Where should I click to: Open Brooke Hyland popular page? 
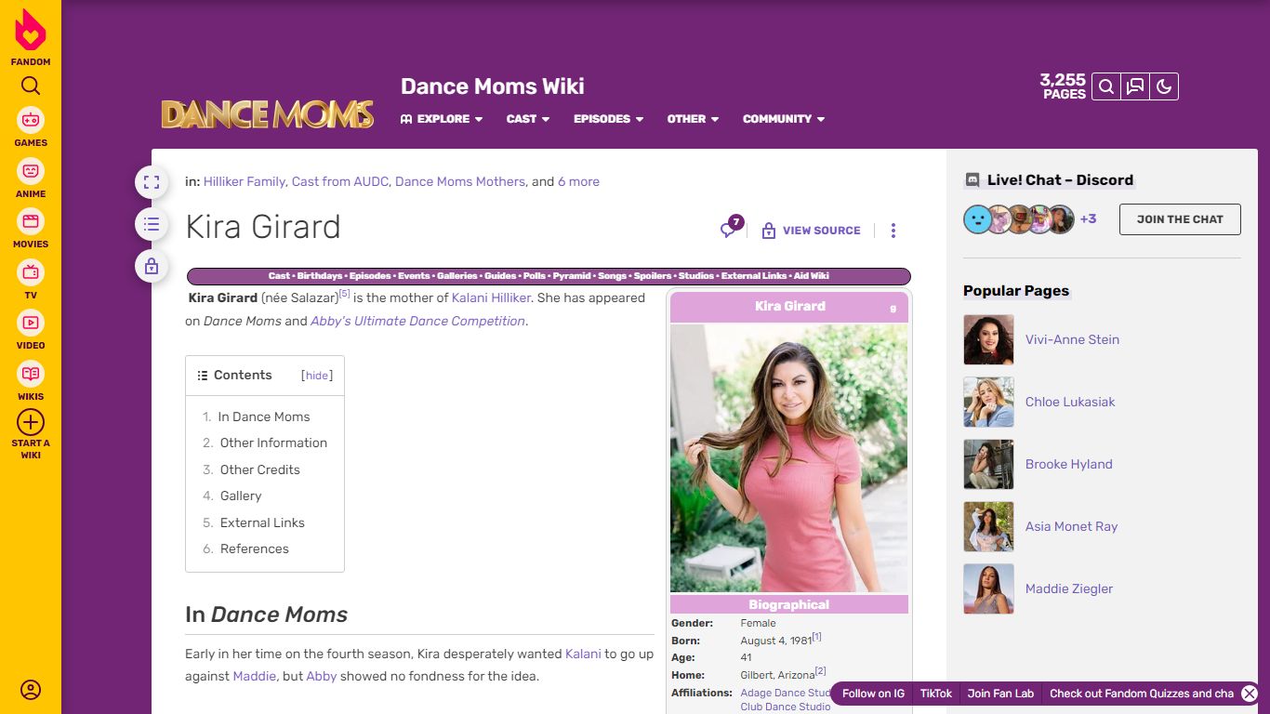[1069, 465]
